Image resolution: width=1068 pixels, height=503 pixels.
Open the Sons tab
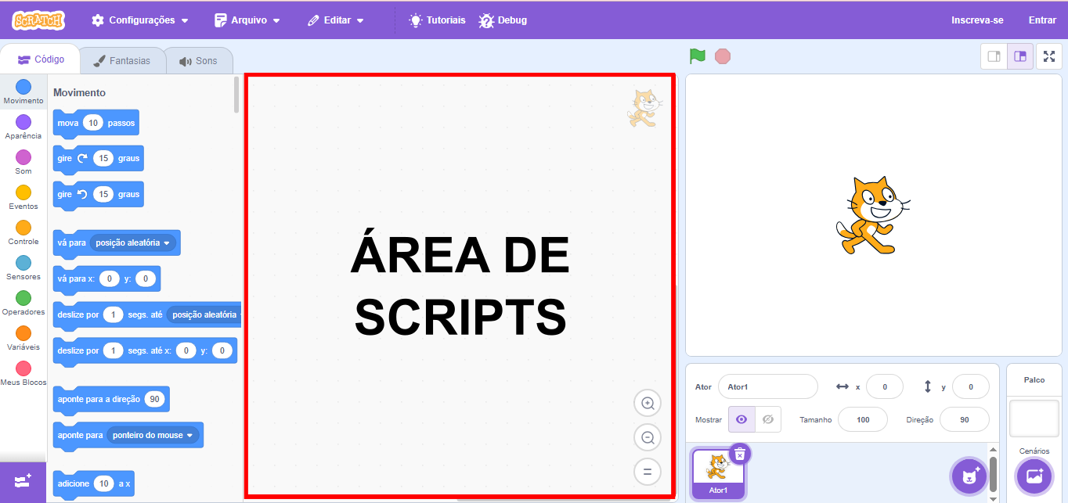pos(198,61)
